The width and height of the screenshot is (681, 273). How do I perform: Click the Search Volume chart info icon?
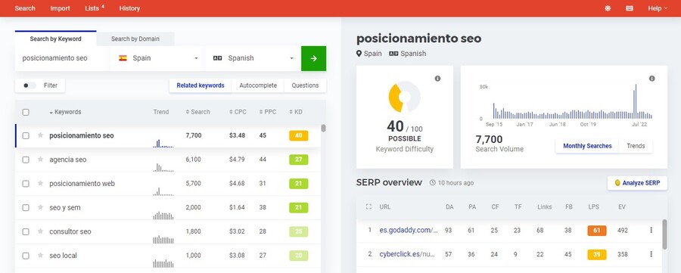(652, 79)
